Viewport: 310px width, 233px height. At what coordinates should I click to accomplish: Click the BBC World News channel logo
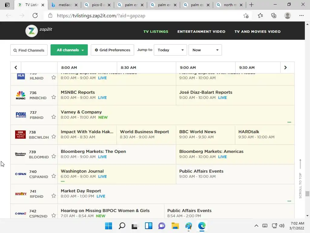click(20, 134)
